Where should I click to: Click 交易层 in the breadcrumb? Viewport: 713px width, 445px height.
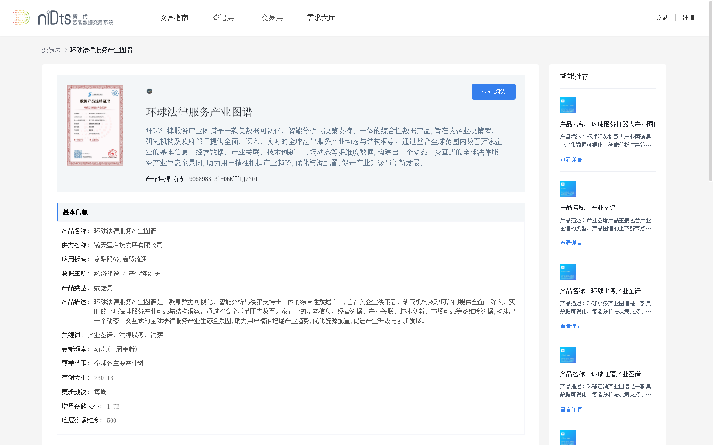pos(51,50)
